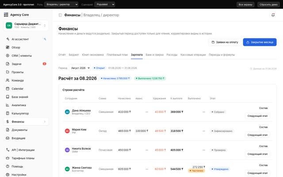
Task: Open Состав for Дана Абишева
Action: (x=264, y=108)
